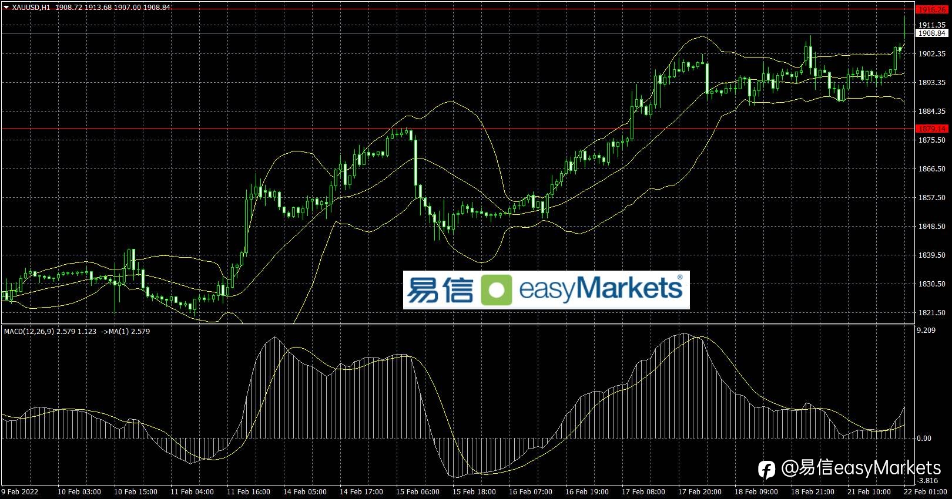Image resolution: width=952 pixels, height=499 pixels.
Task: Click the 21 Feb 10:00 time label
Action: (x=869, y=492)
